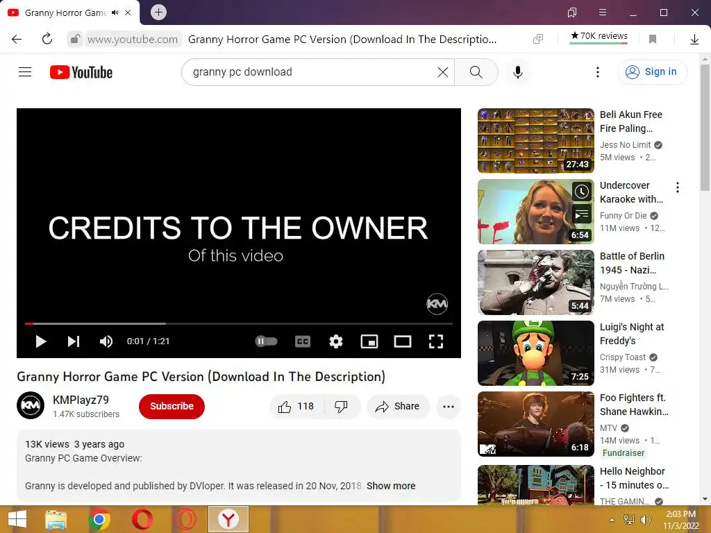Switch to Yandex Browser in taskbar

pos(228,519)
